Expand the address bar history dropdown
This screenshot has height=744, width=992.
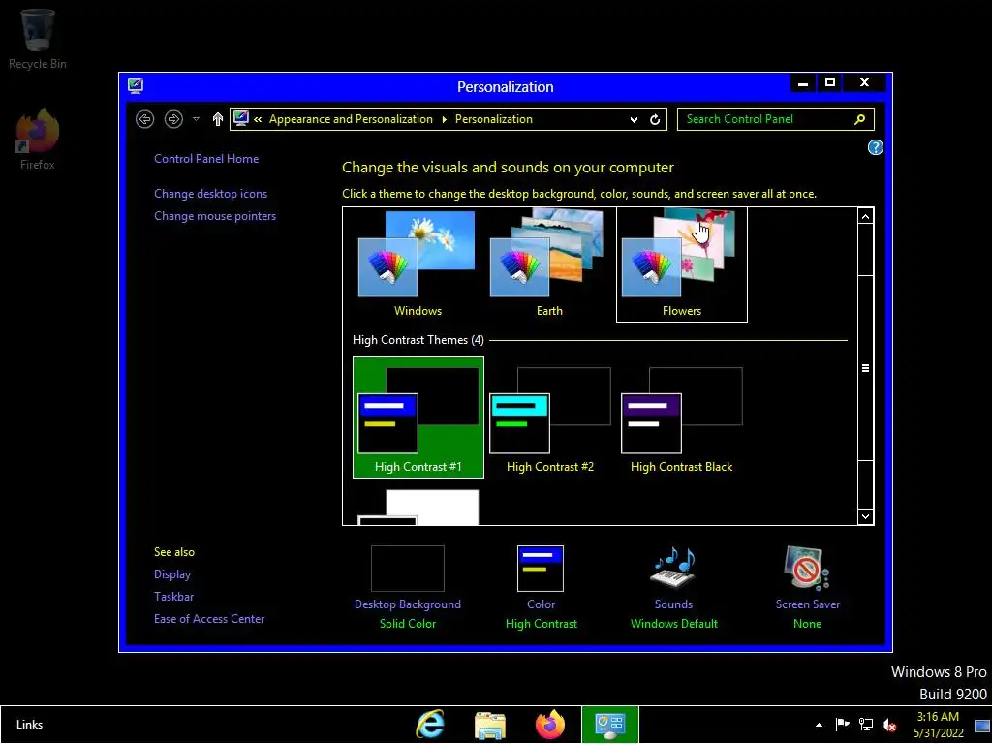(x=634, y=119)
